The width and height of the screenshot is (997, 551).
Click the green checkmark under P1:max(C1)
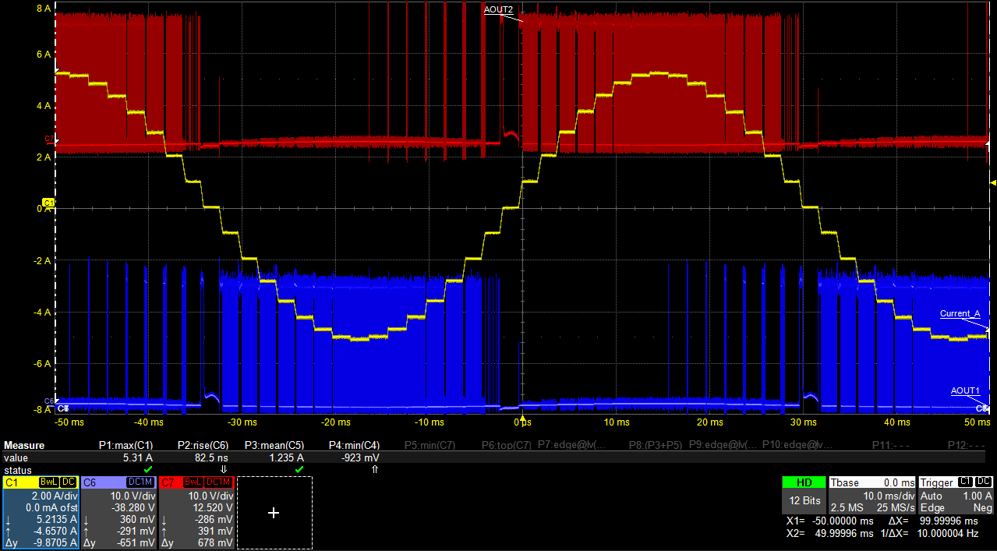point(148,470)
